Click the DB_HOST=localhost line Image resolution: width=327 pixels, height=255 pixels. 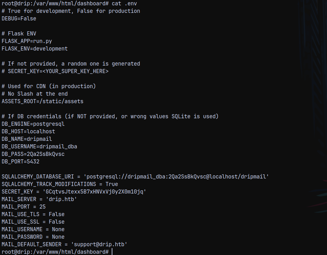coord(28,131)
